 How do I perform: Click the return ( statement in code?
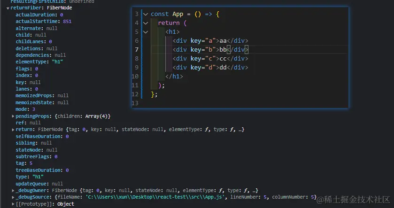[172, 23]
